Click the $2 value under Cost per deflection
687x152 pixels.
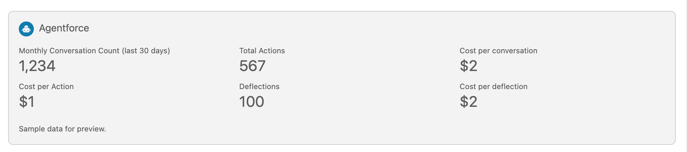tap(468, 102)
